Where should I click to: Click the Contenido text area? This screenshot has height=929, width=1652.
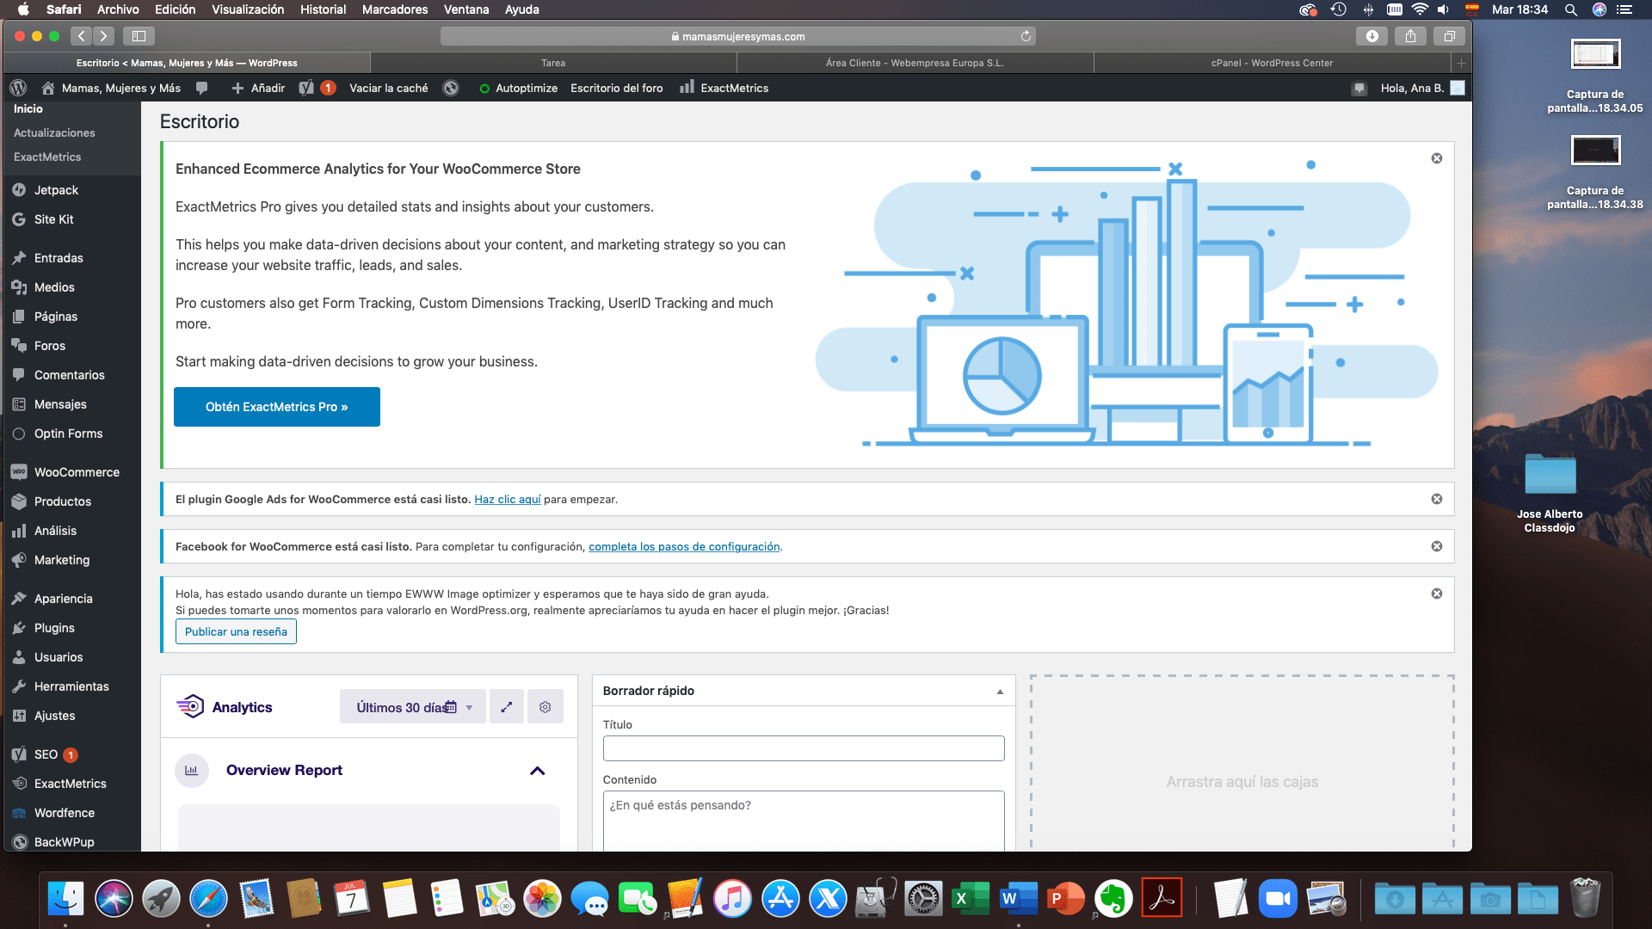click(x=804, y=821)
